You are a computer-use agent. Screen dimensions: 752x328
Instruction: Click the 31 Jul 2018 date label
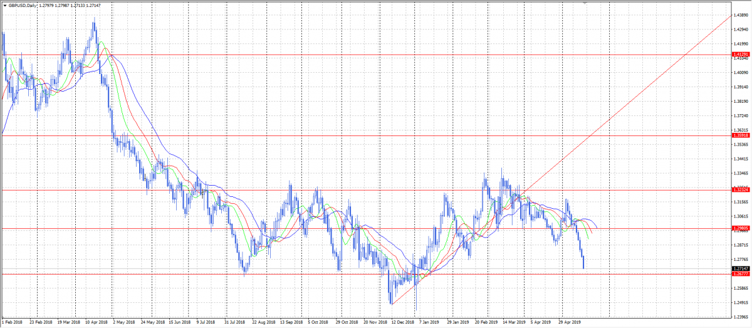coord(236,323)
